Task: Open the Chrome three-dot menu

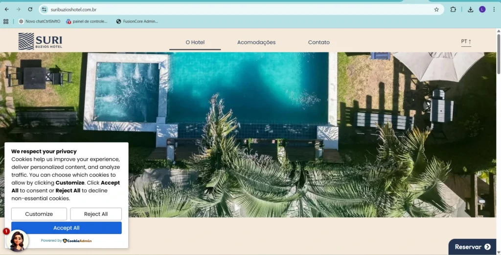Action: pos(494,9)
